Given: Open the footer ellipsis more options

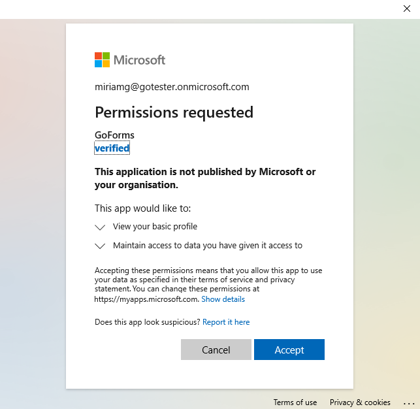Looking at the screenshot, I should pos(409,403).
